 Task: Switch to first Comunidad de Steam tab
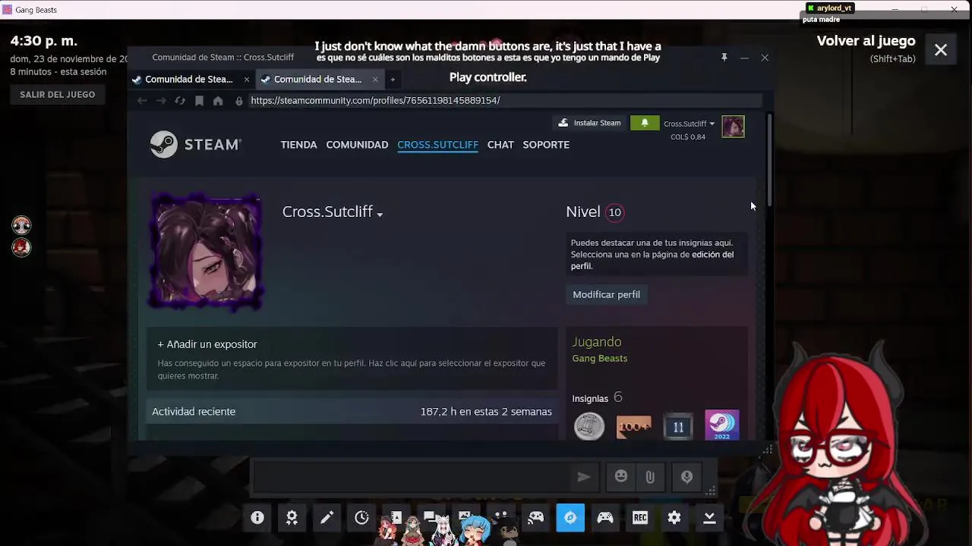tap(189, 79)
